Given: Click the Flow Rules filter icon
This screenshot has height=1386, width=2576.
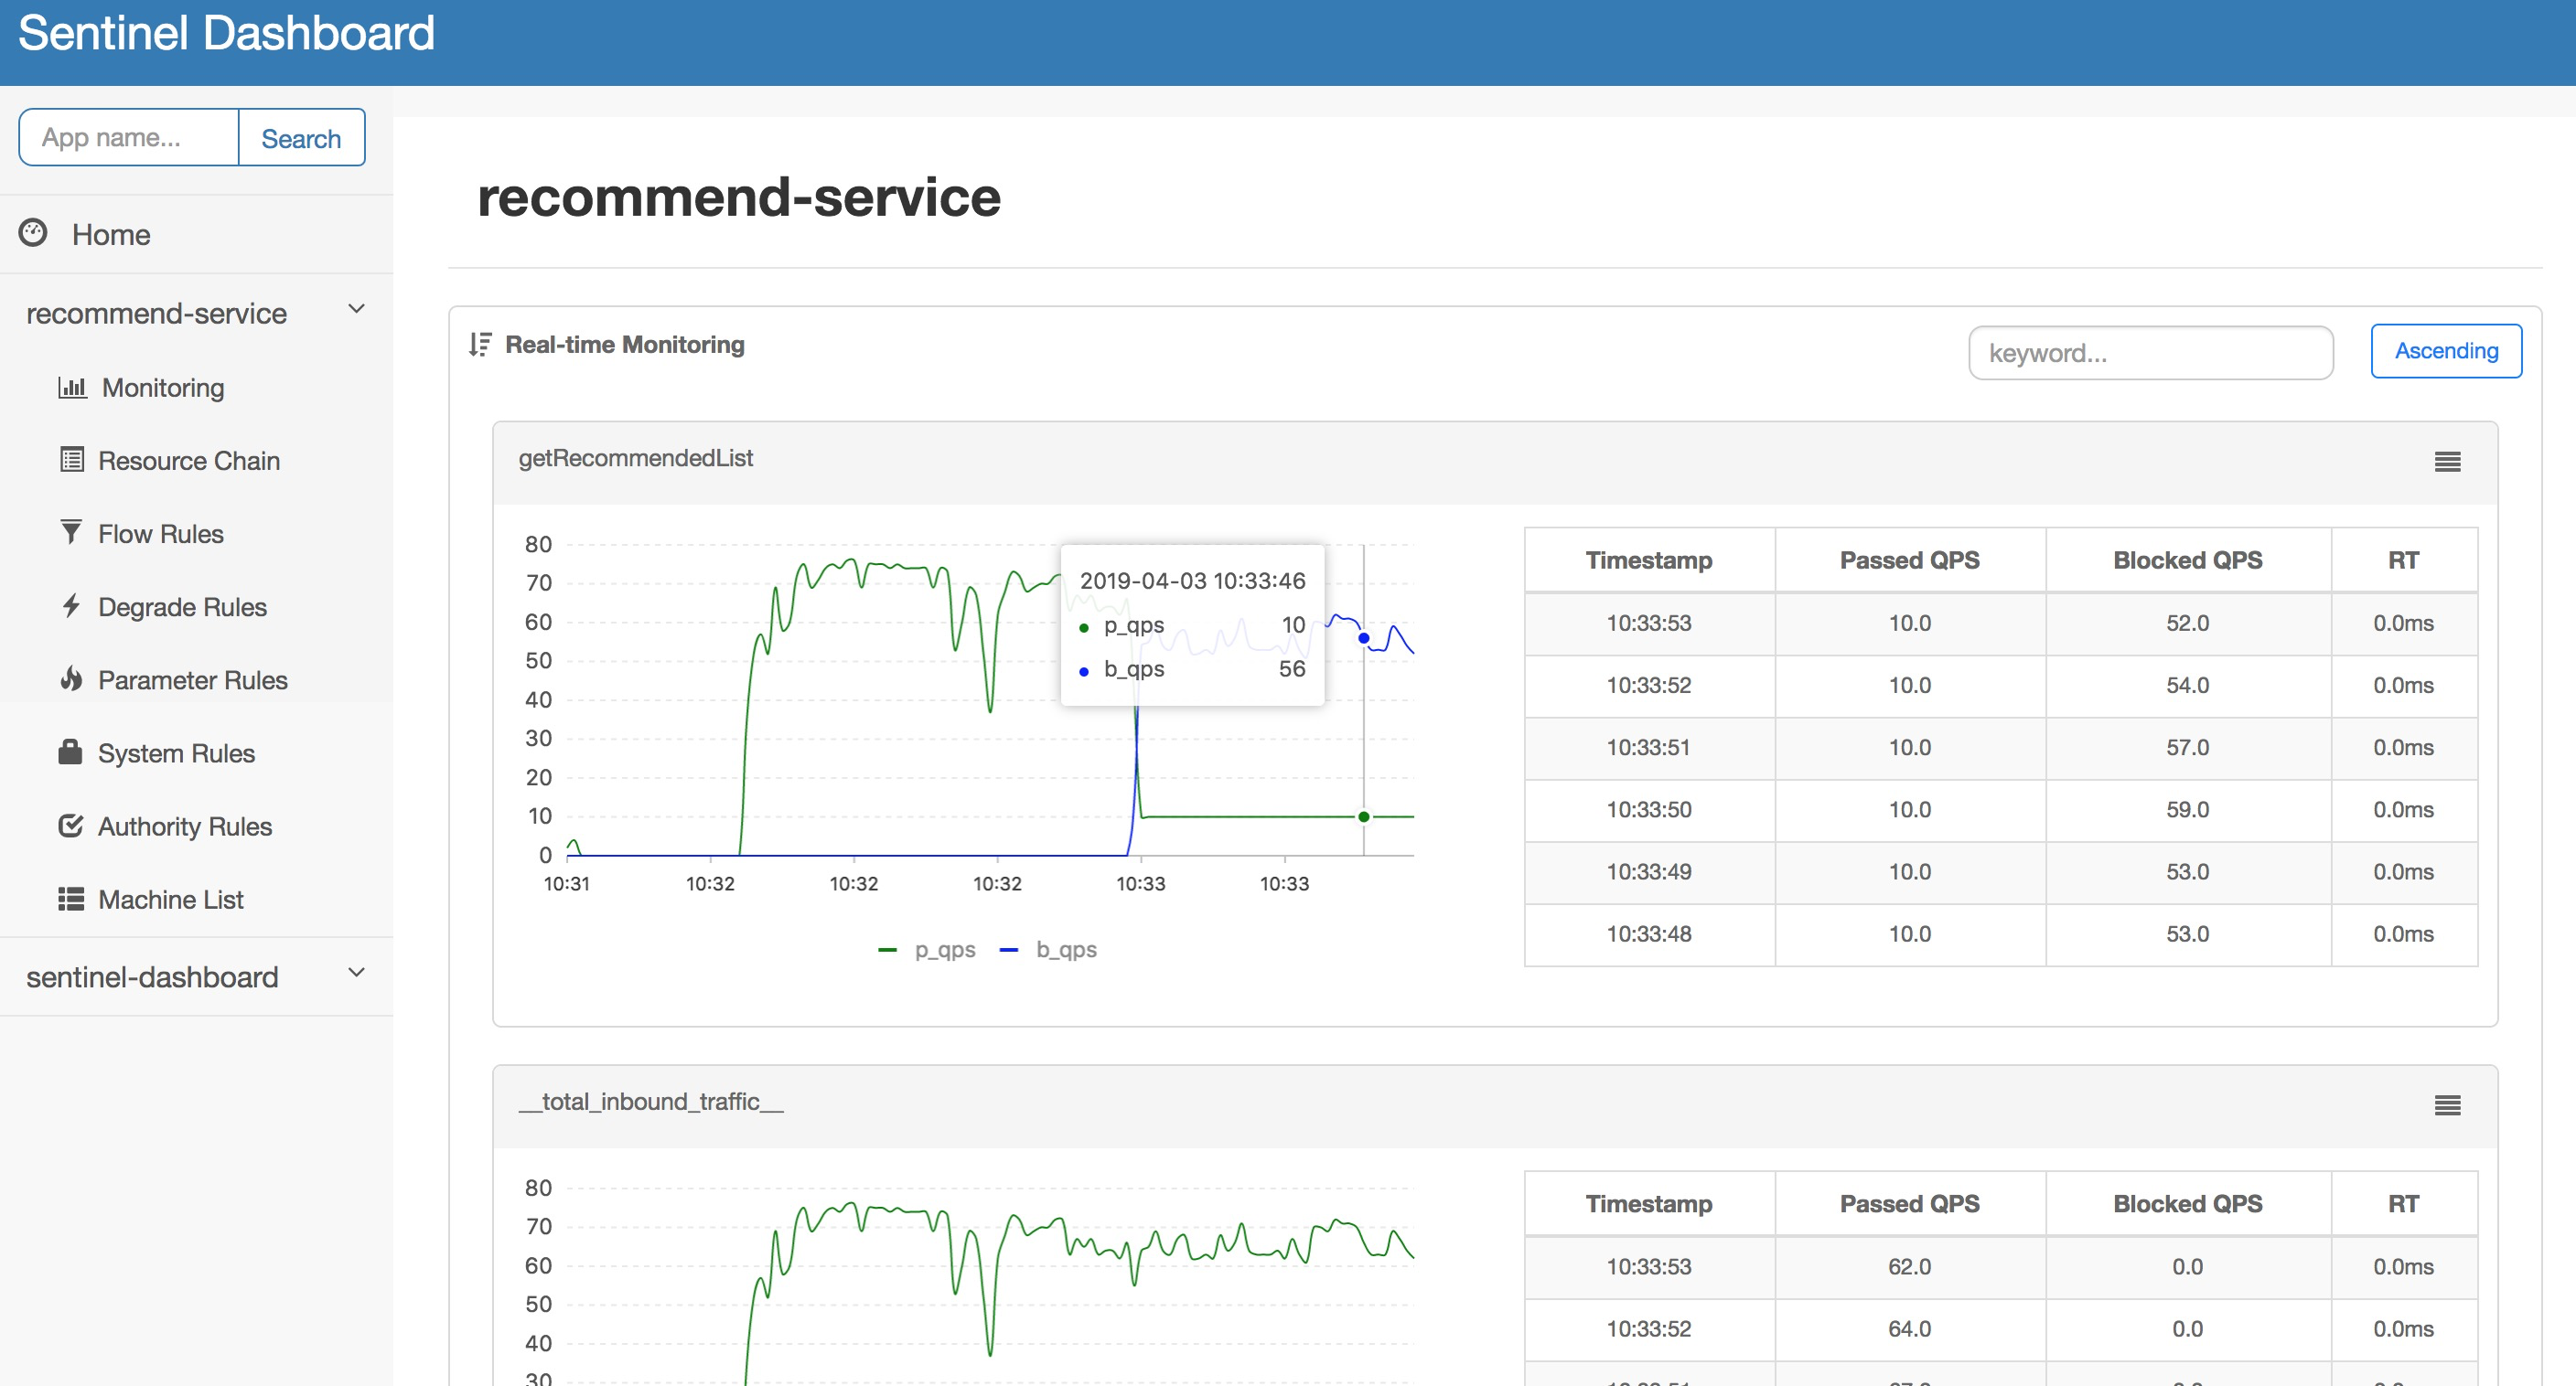Looking at the screenshot, I should 71,531.
